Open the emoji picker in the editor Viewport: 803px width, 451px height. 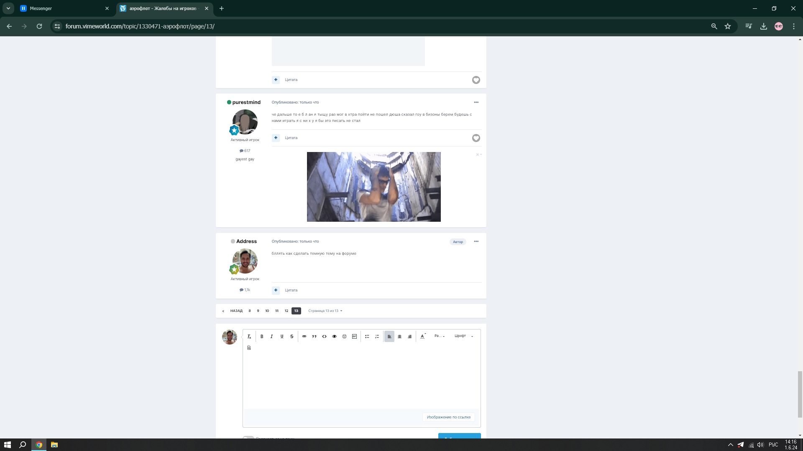coord(344,337)
